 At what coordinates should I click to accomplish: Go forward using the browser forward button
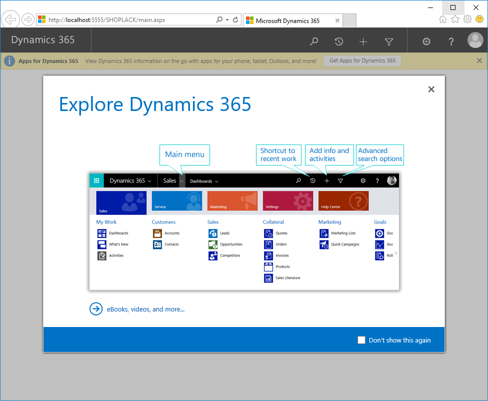[x=27, y=19]
